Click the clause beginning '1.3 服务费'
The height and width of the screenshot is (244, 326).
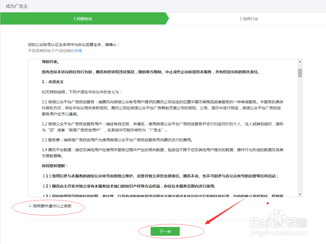(x=117, y=140)
